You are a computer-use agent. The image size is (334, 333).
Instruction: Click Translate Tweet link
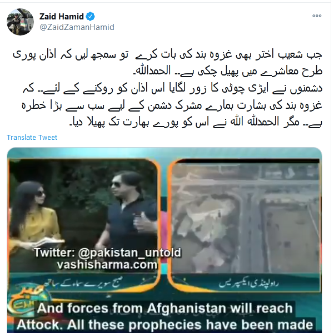[x=32, y=138]
